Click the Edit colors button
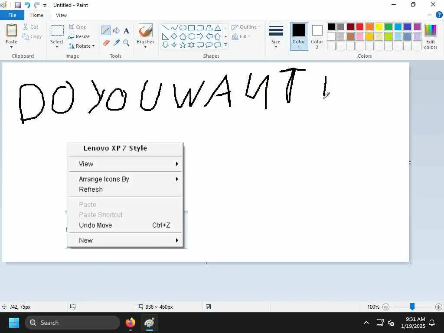This screenshot has height=333, width=444. coord(431,36)
